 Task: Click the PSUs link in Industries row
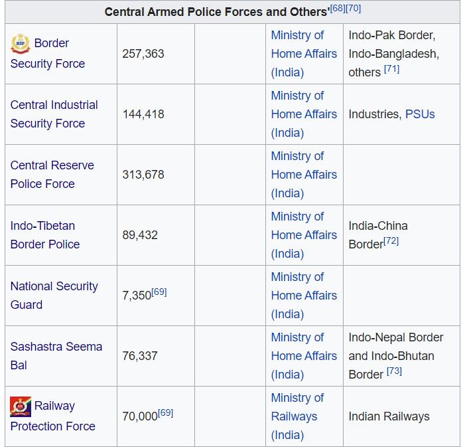[x=420, y=114]
